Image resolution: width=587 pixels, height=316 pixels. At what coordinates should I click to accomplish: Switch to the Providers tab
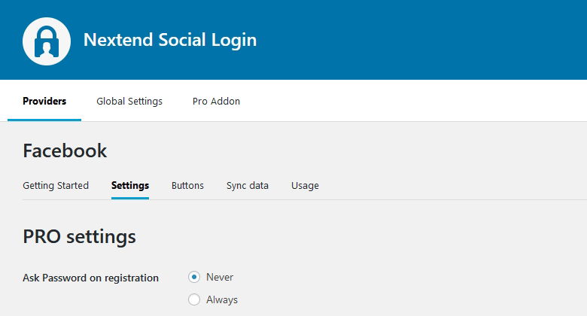coord(44,101)
